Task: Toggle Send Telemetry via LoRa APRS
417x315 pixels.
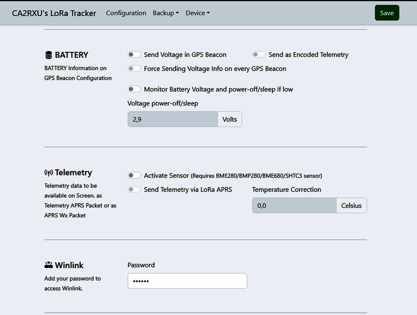Action: tap(134, 190)
